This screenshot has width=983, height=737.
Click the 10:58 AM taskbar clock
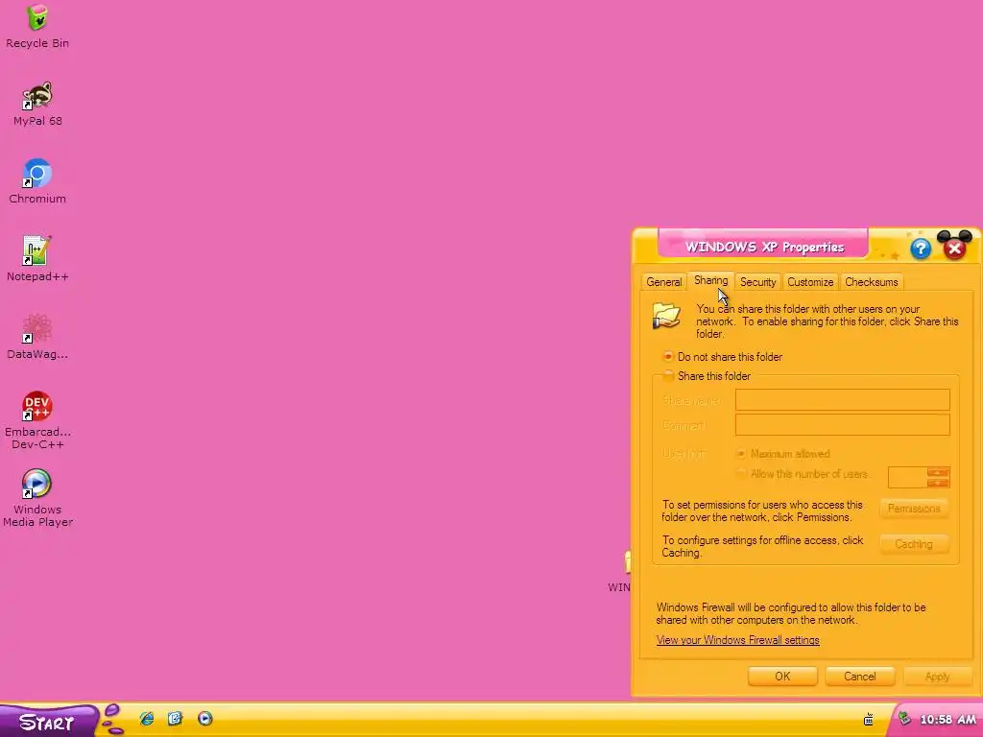pos(947,720)
